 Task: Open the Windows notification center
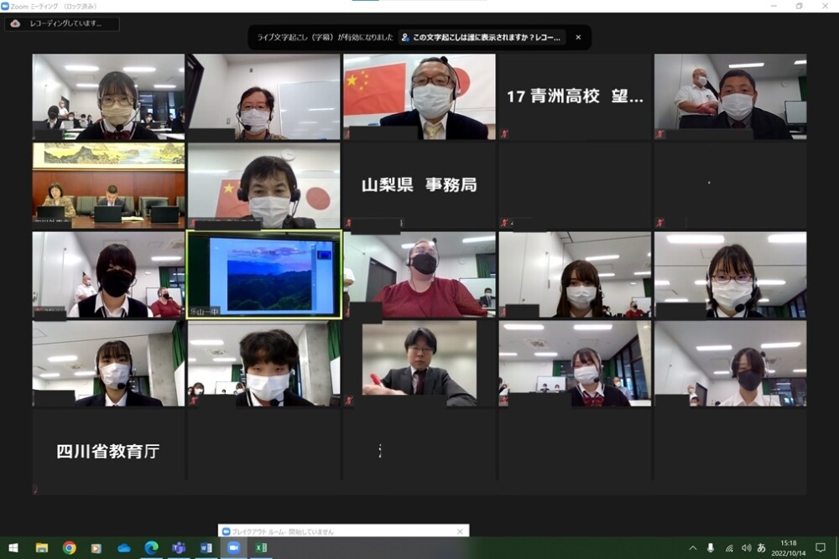821,548
